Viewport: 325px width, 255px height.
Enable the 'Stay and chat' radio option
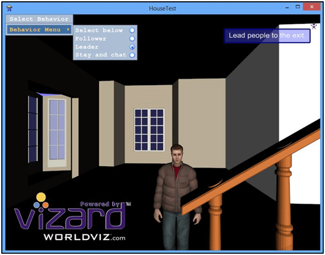(132, 55)
